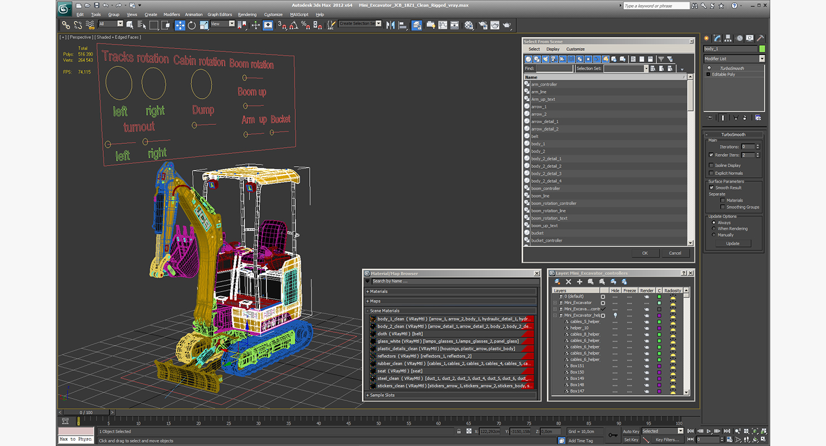Open the MAXScript menu

pyautogui.click(x=299, y=14)
